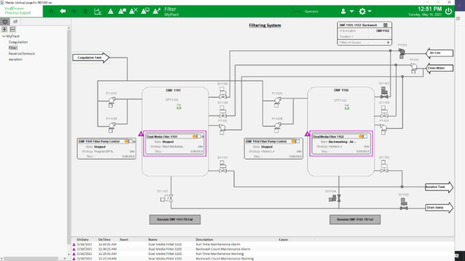Viewport: 465px width, 261px height.
Task: Collapse the MyPlant tree node
Action: (4, 36)
